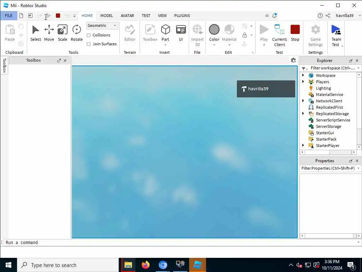Image resolution: width=362 pixels, height=272 pixels.
Task: Switch to the PLUGINS tab
Action: coord(182,16)
